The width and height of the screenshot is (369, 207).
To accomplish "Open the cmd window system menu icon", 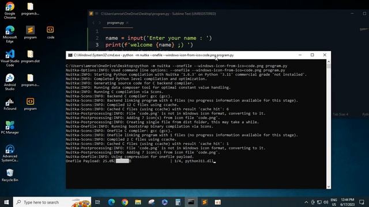I will click(x=70, y=55).
